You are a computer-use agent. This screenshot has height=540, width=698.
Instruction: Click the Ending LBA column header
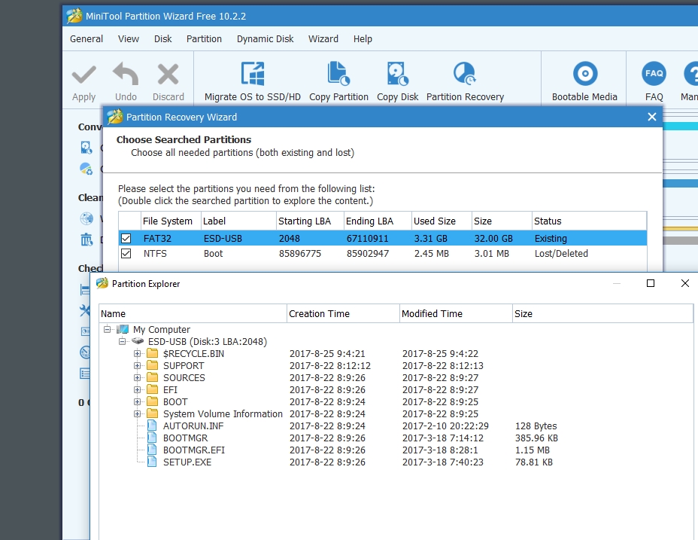(x=378, y=221)
